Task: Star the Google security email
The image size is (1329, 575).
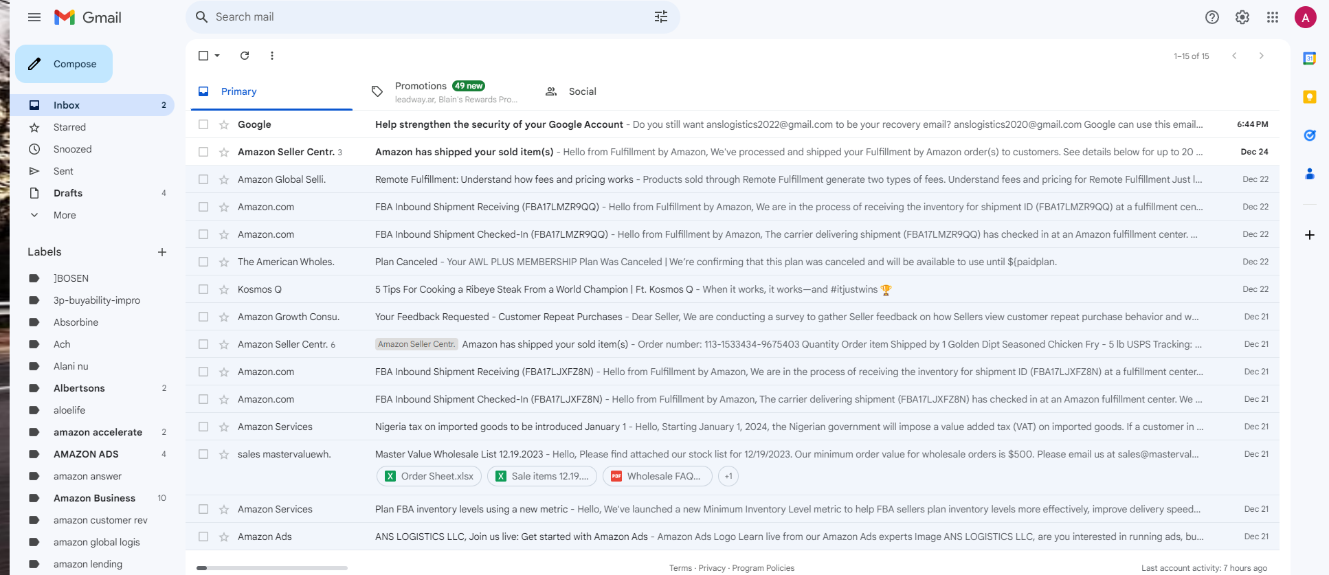Action: point(224,124)
